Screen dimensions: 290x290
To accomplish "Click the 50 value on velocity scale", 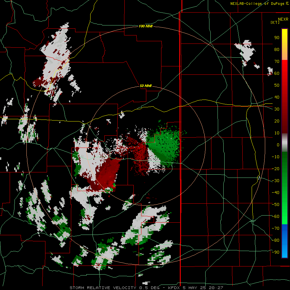I will pos(277,85).
